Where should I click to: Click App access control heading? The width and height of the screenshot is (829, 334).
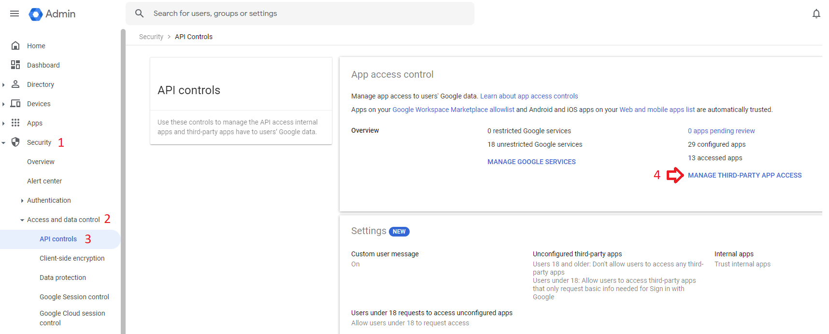pos(392,74)
